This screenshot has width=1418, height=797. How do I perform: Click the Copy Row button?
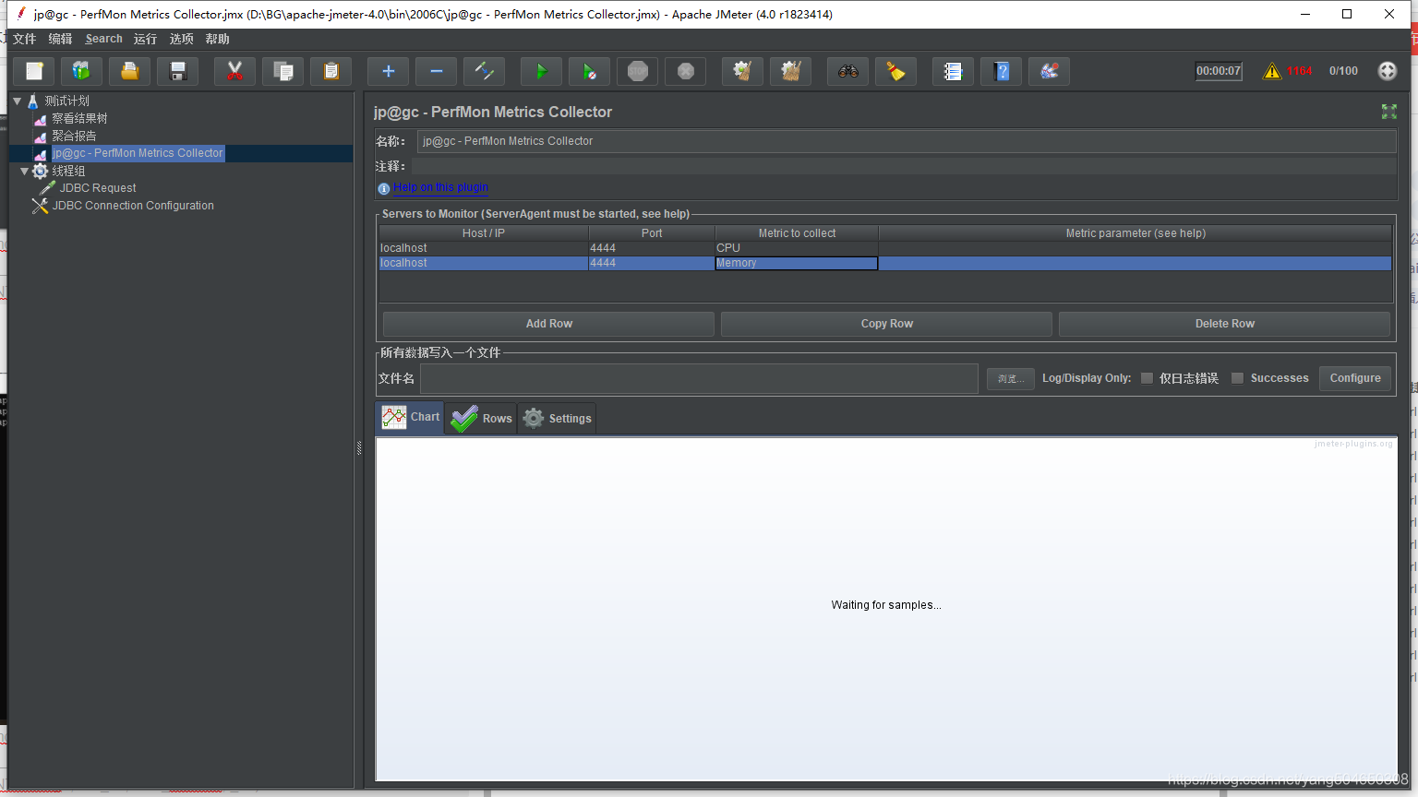[x=886, y=324]
